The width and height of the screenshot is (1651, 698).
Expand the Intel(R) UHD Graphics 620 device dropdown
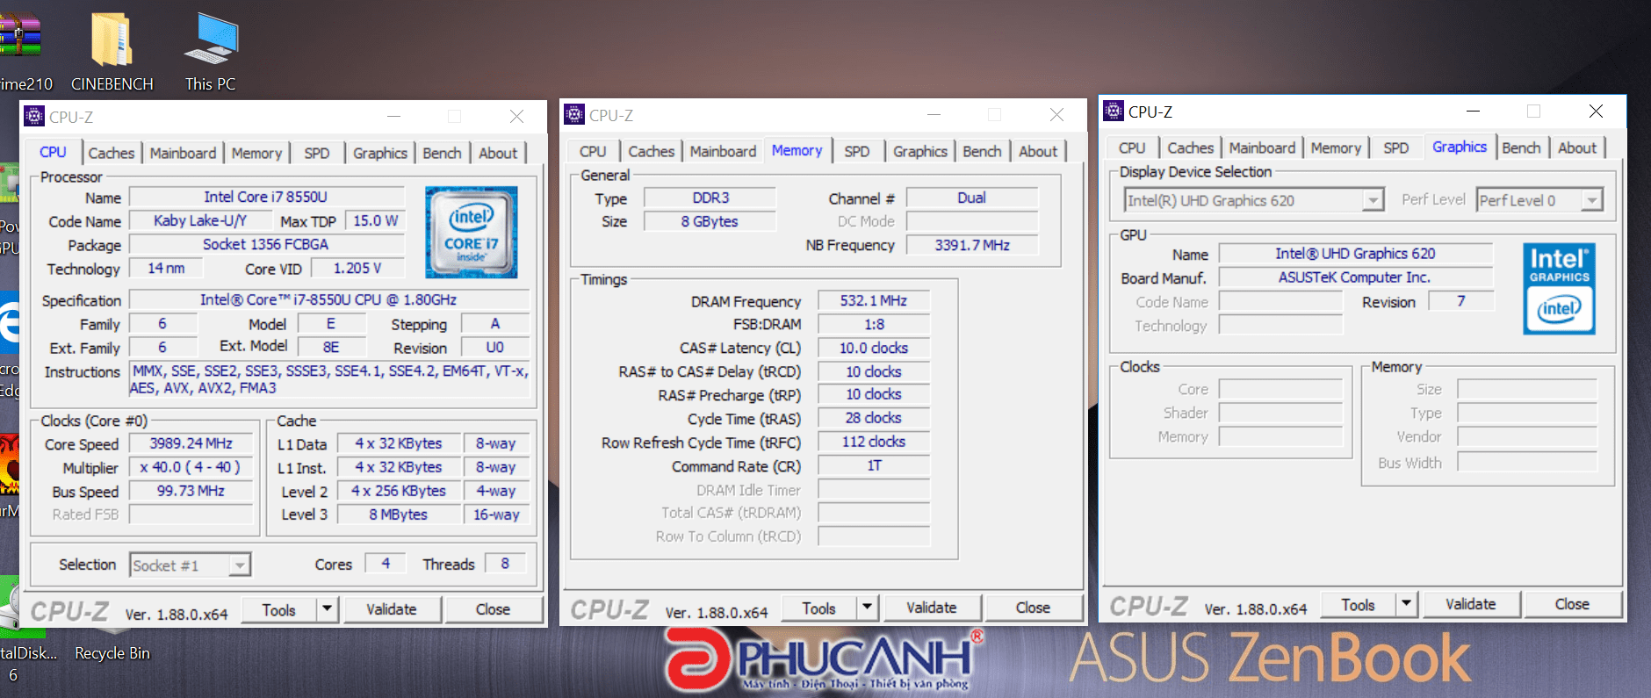click(x=1373, y=200)
